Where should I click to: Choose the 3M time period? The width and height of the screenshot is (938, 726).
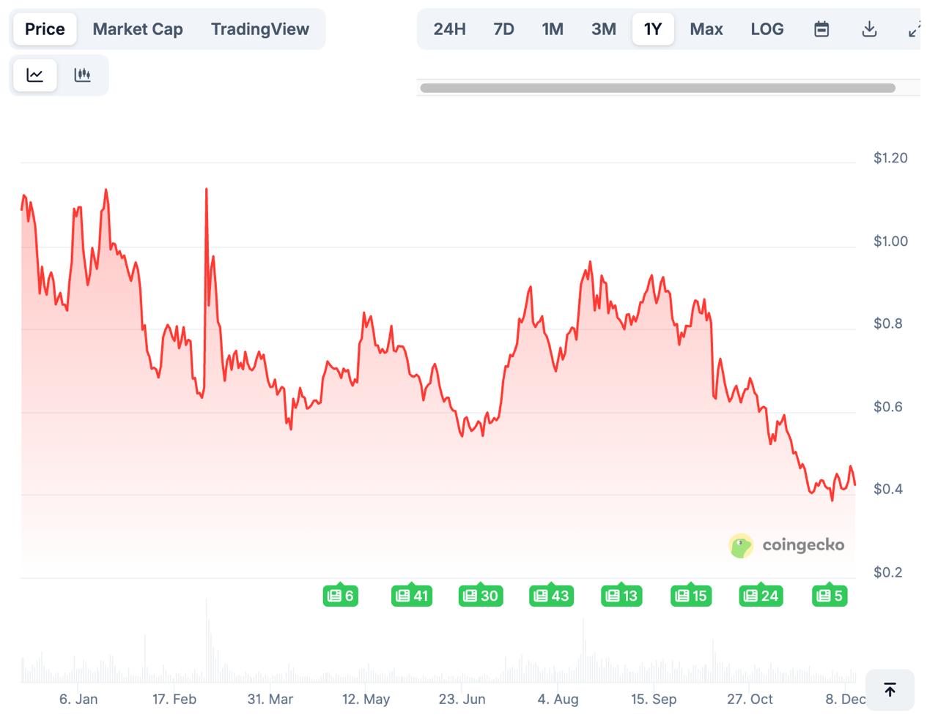[x=603, y=29]
